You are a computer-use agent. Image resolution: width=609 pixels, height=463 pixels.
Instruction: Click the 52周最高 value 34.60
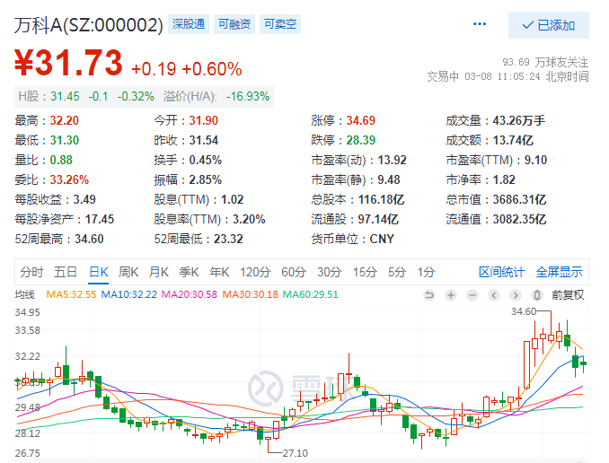(x=89, y=239)
